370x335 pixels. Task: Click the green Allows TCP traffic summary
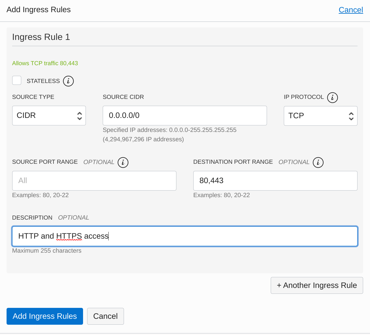pos(45,63)
